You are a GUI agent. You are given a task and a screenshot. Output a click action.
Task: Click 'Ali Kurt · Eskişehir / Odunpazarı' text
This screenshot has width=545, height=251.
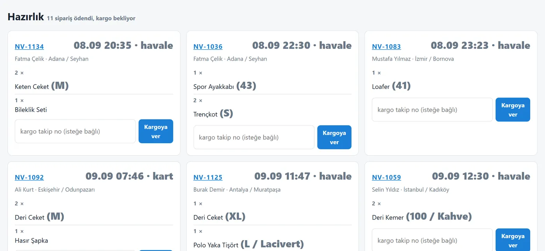(55, 190)
